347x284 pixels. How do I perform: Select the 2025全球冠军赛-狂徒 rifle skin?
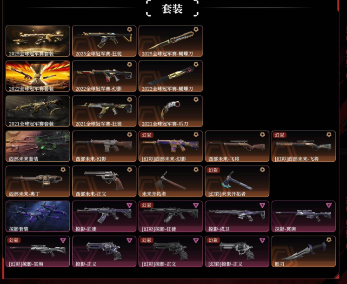(104, 41)
